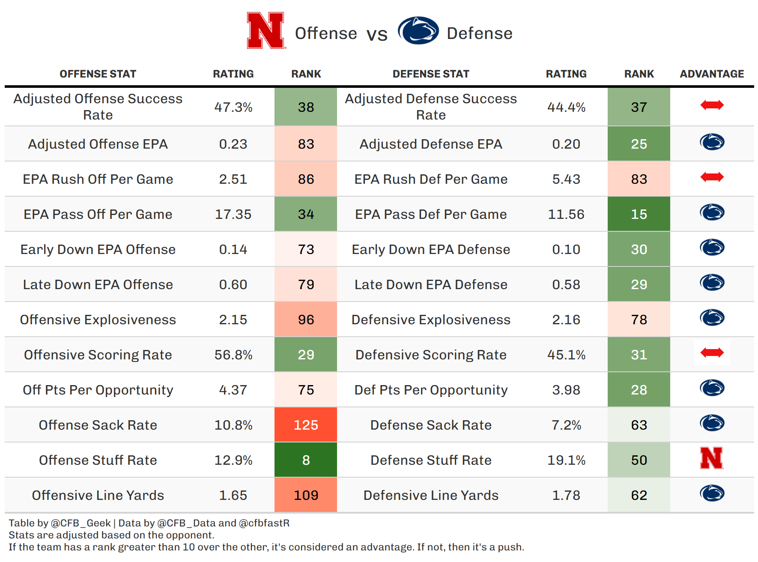Click the EPA Pass Def rank 15 cell
758x562 pixels.
tap(639, 214)
